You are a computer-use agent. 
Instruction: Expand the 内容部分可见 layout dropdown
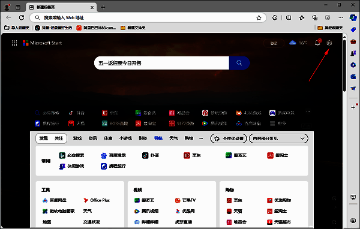point(278,138)
